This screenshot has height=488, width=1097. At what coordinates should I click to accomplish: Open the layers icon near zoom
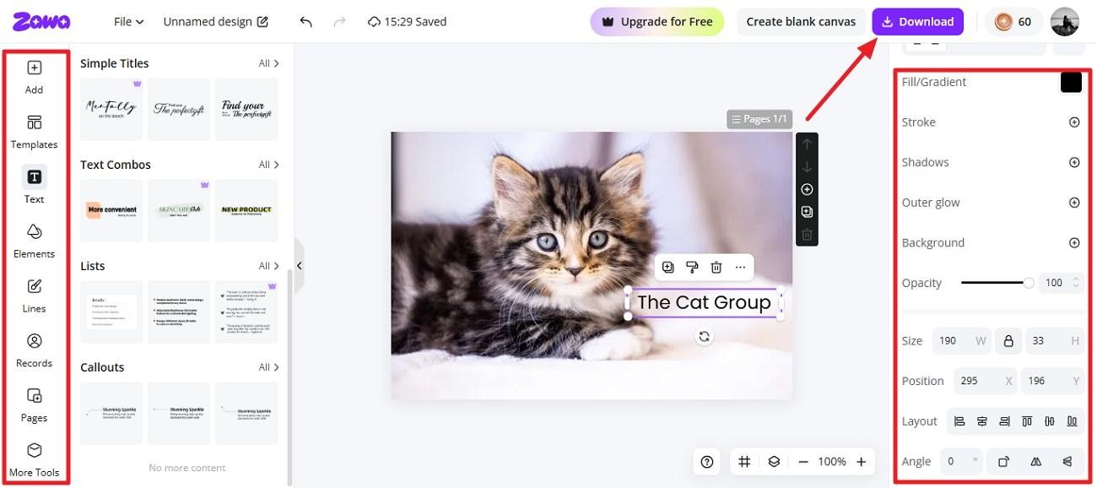pos(774,462)
